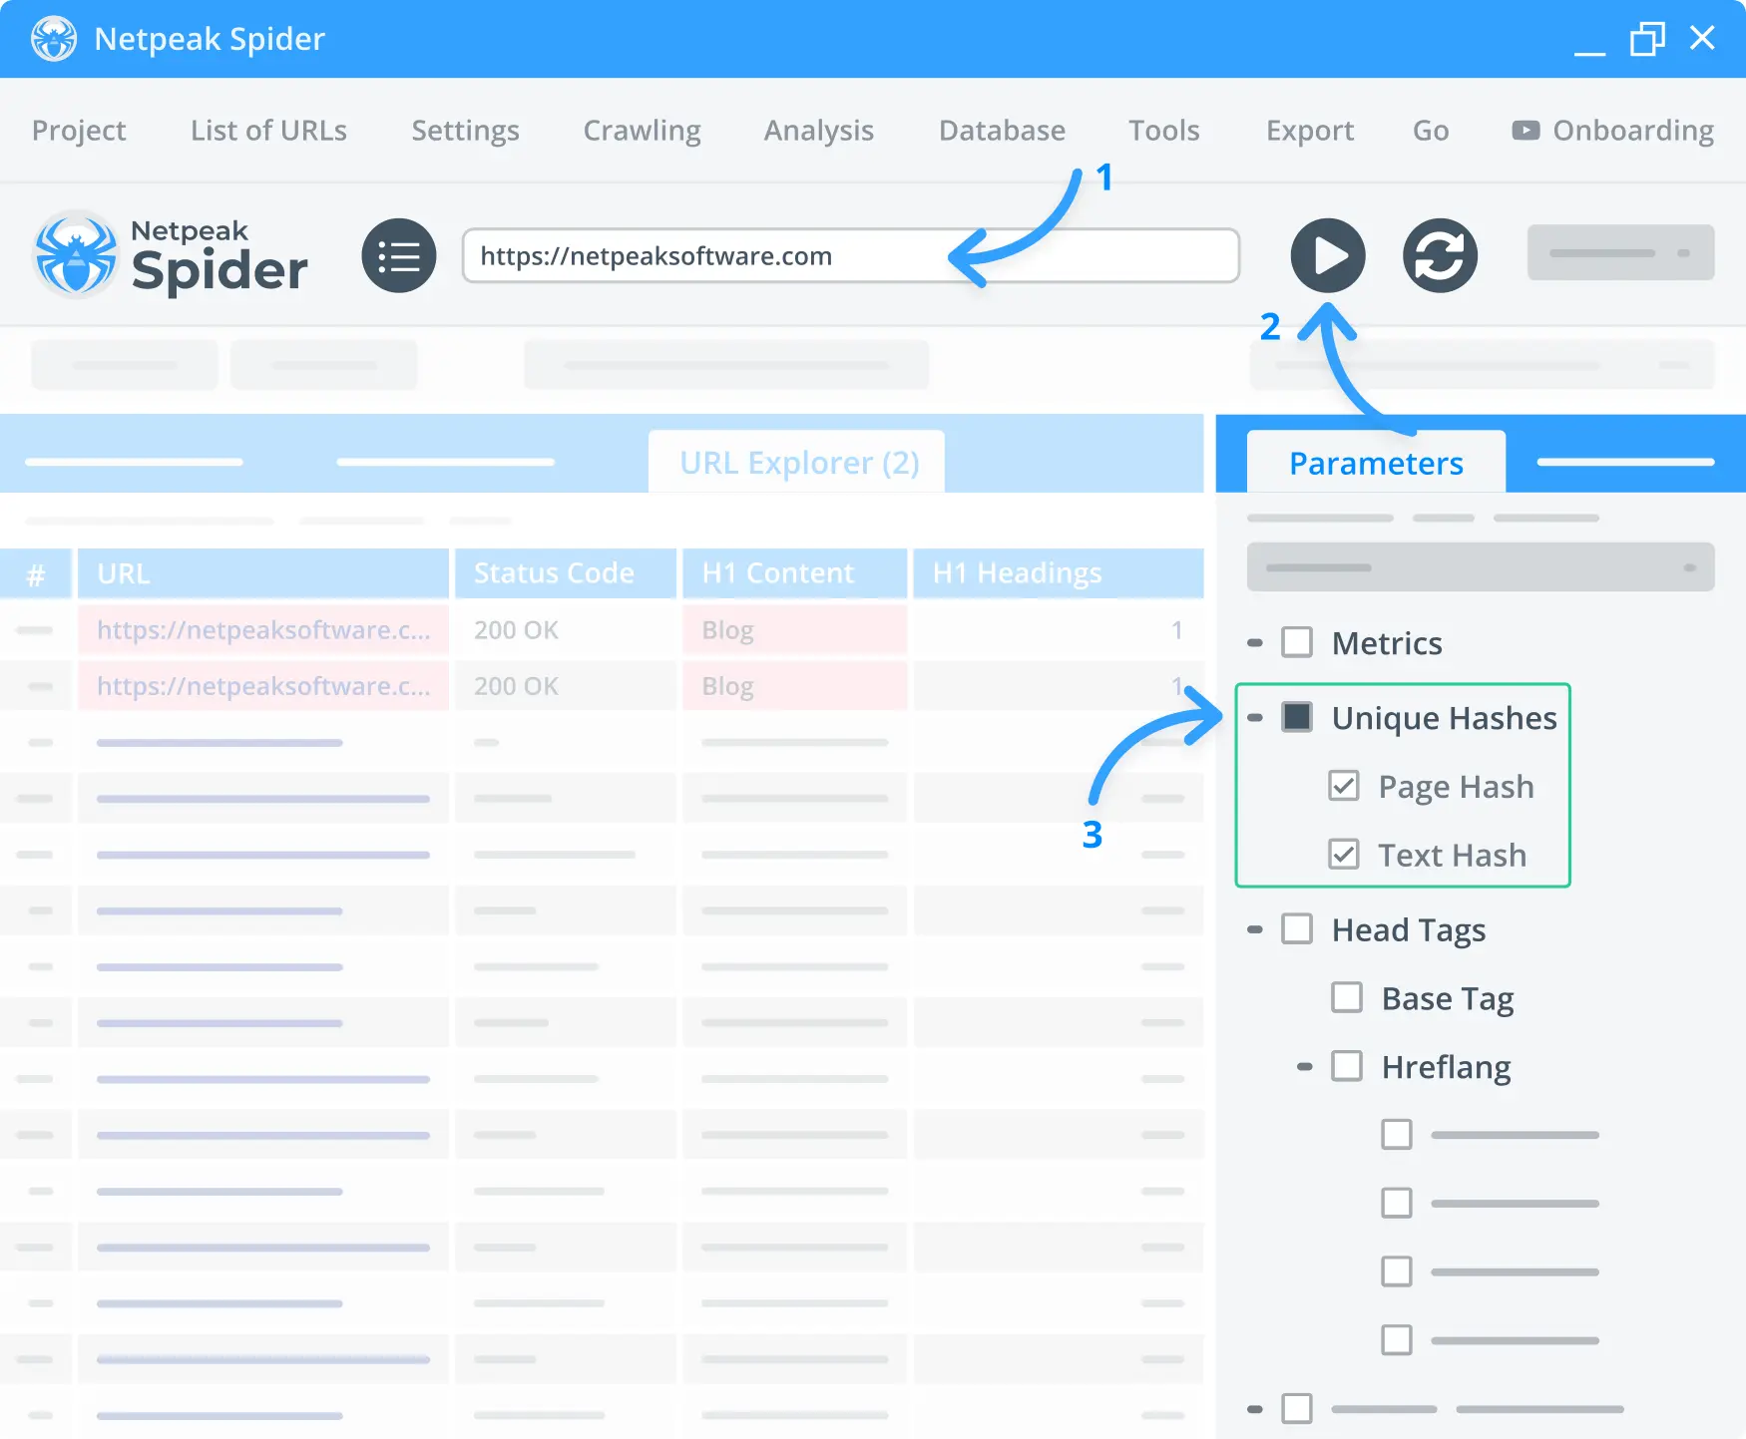Open first netpeaksoftware URL row link
The image size is (1746, 1439).
(263, 630)
